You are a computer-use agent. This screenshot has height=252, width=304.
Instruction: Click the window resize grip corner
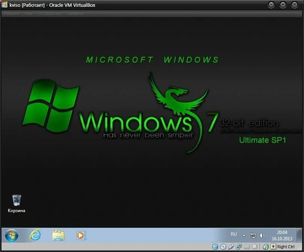300,247
